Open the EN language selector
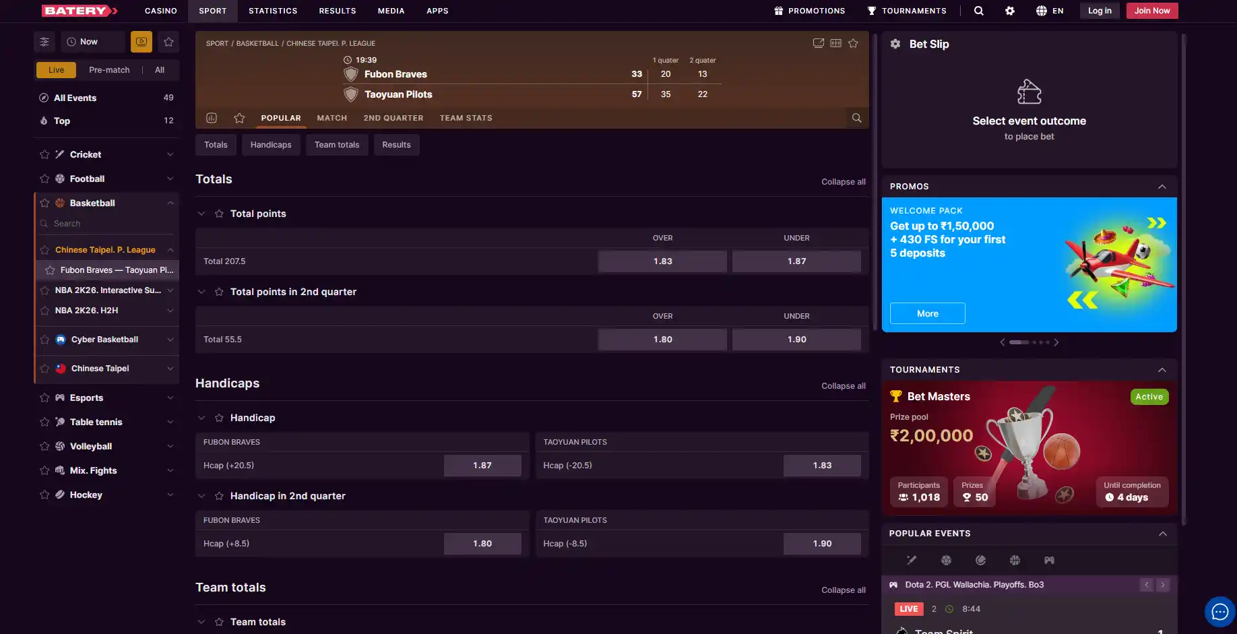Screen dimensions: 1237x634 [1050, 11]
